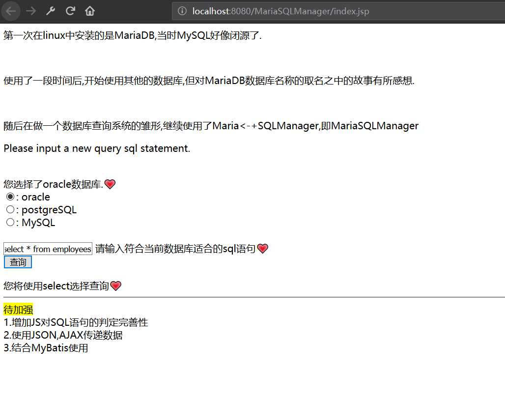Click the line '1.增加JS对SQL语句的判定完善性'
Viewport: 505px width, 399px height.
pyautogui.click(x=76, y=322)
